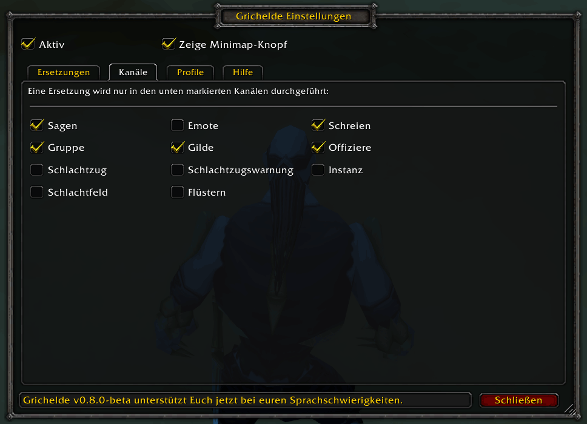Enable the Schlachtzug channel checkbox
The width and height of the screenshot is (587, 424).
click(36, 170)
